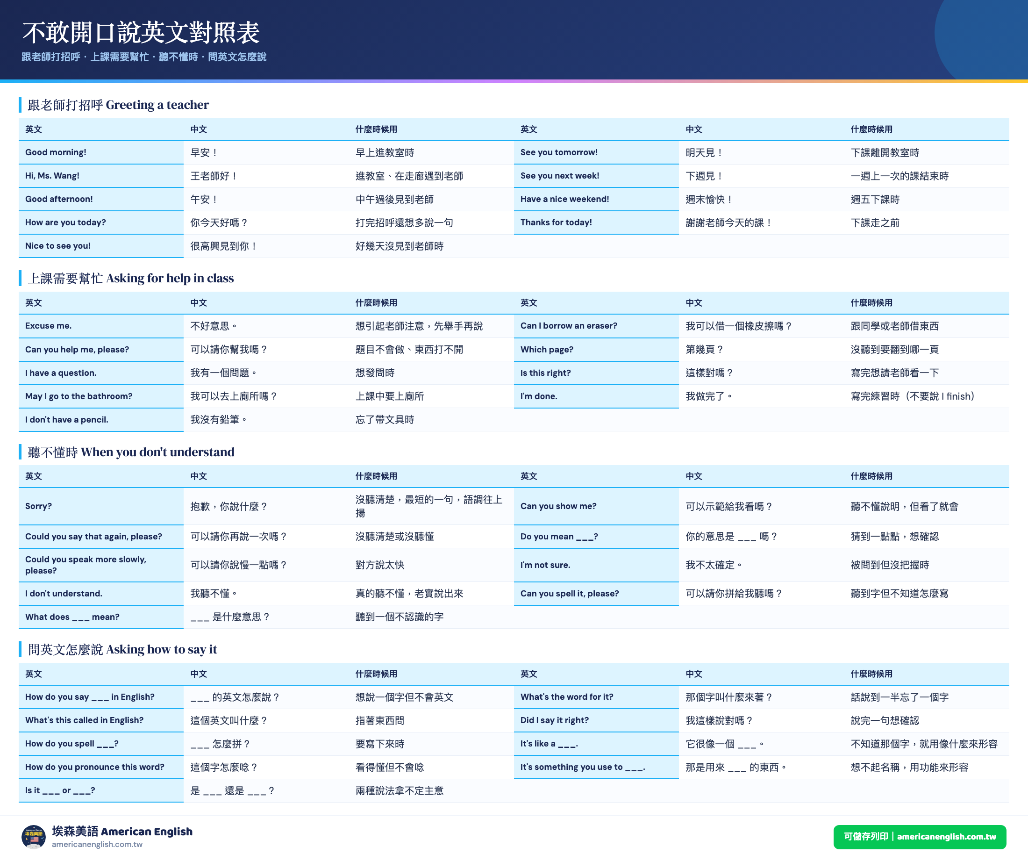The image size is (1028, 861).
Task: Click the phrase Sorry?
Action: (x=39, y=506)
